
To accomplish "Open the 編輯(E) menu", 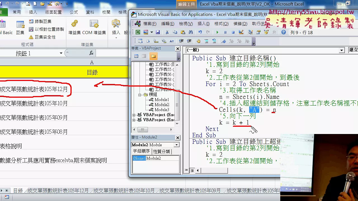I will [168, 24].
